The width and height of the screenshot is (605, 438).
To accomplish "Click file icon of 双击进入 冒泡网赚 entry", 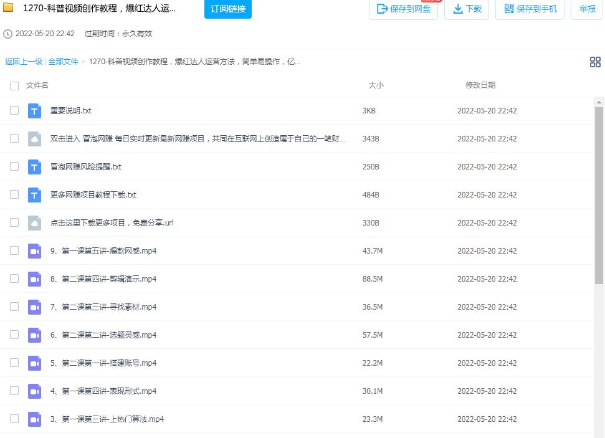I will click(x=34, y=139).
